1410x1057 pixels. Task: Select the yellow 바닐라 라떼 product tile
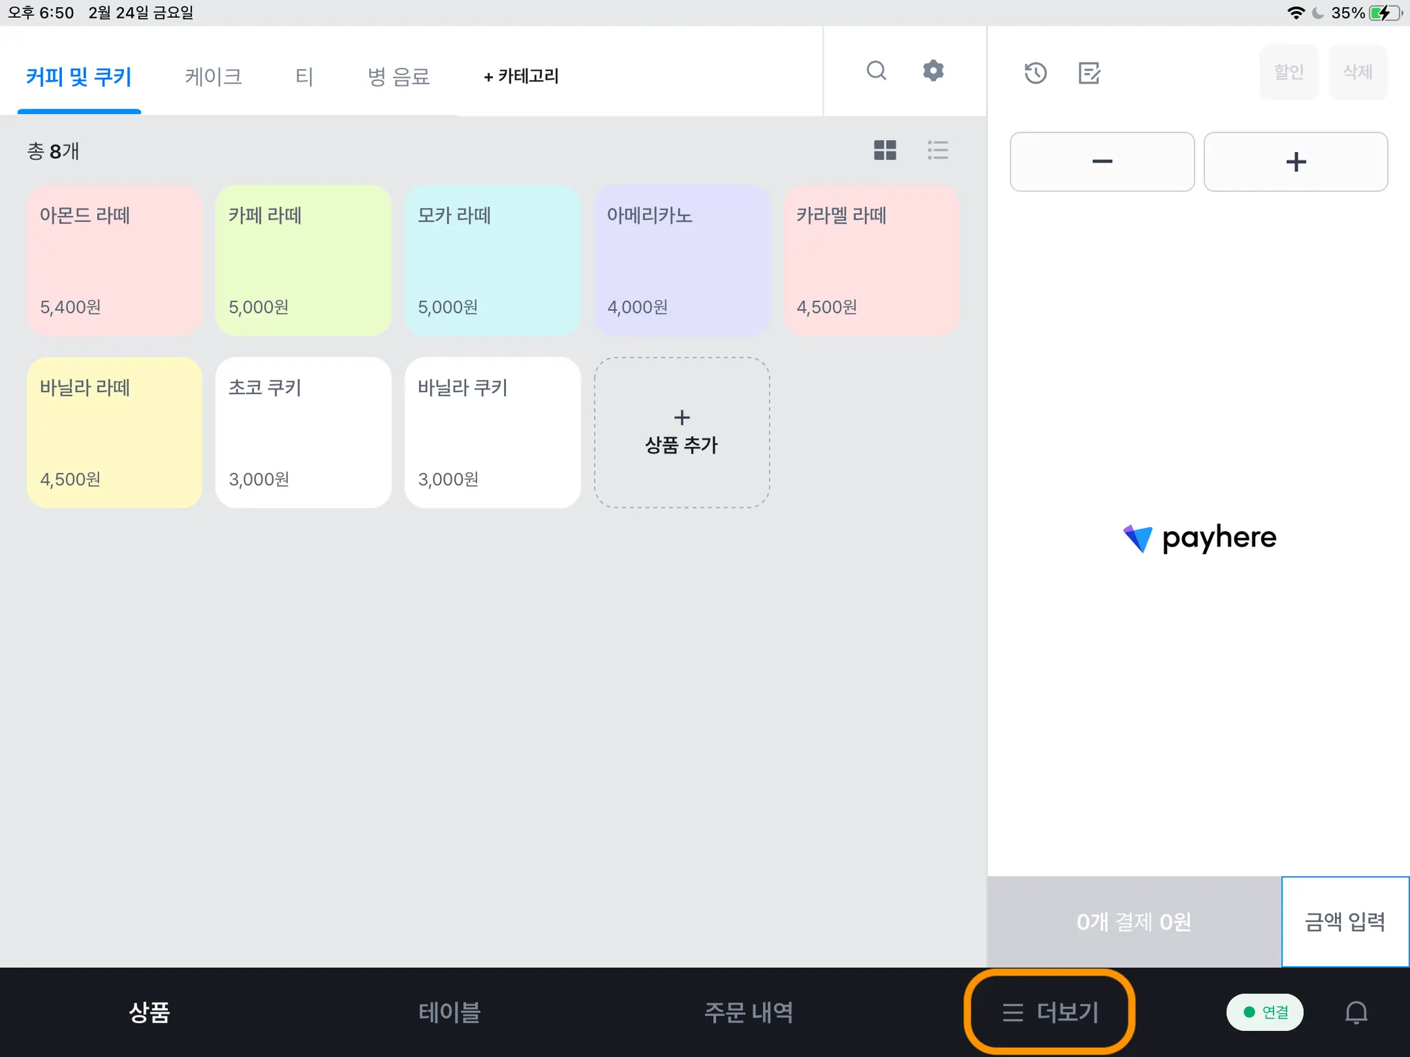click(114, 432)
